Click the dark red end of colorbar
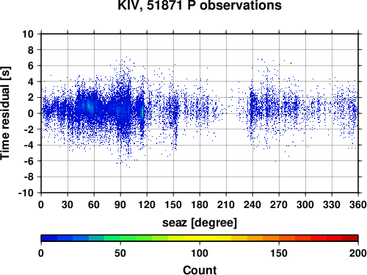This screenshot has height=275, width=367. (x=350, y=238)
